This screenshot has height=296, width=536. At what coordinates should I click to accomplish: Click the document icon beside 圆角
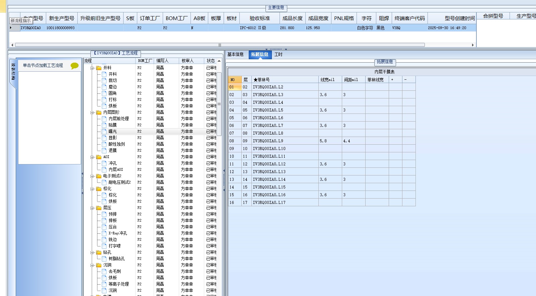(104, 93)
